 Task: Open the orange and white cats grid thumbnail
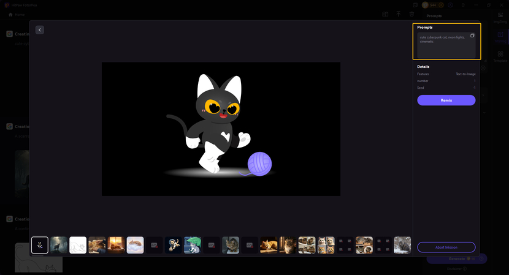coord(326,245)
